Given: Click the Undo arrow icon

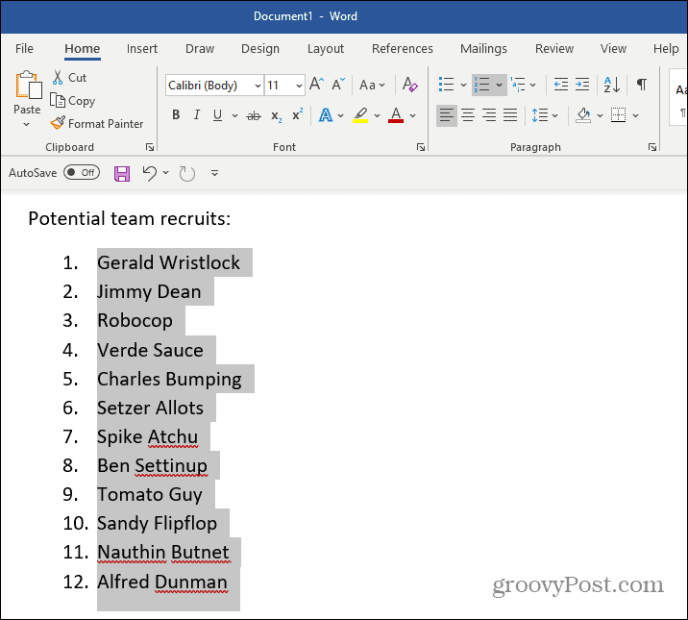Looking at the screenshot, I should (x=149, y=173).
